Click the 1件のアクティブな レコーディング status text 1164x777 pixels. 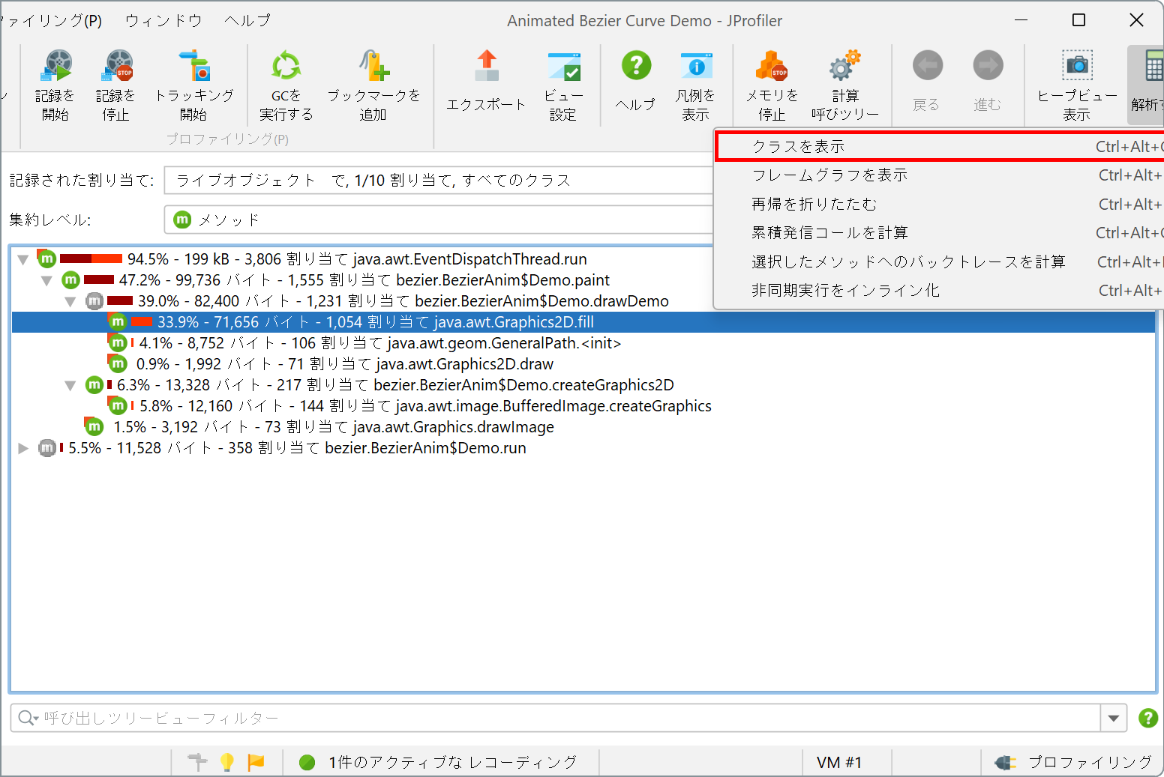[x=452, y=763]
